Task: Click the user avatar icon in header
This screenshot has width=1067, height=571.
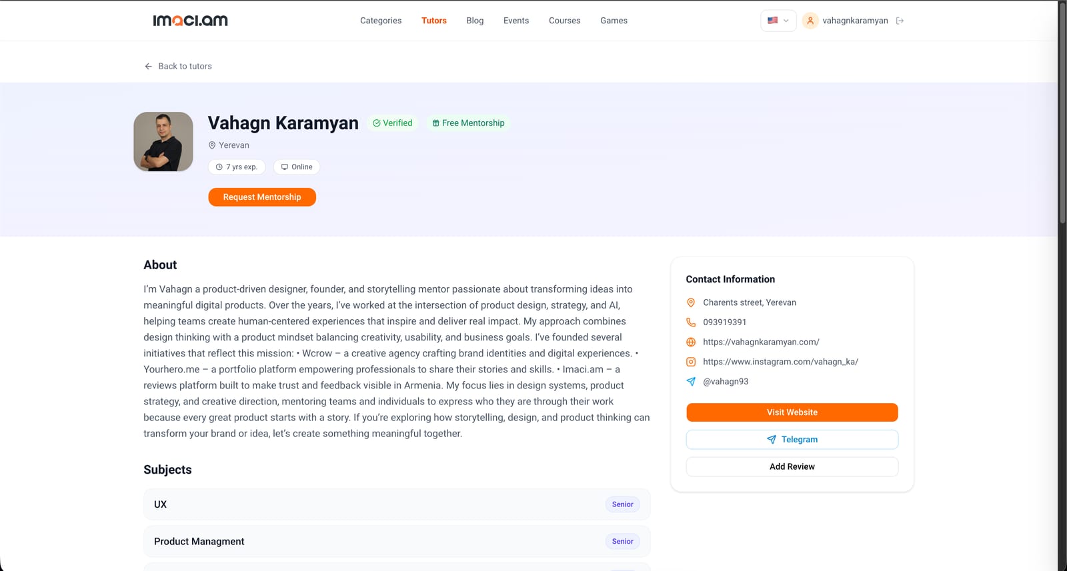Action: [x=810, y=21]
